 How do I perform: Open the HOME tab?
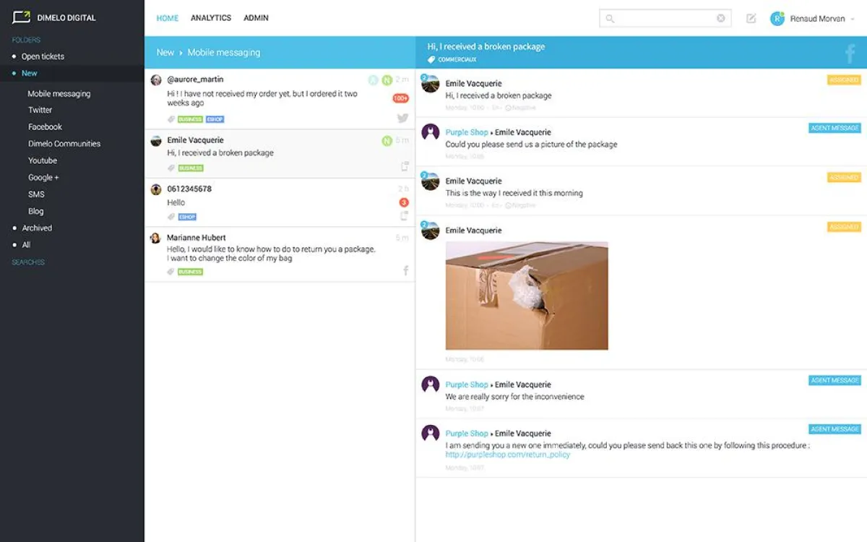[168, 18]
